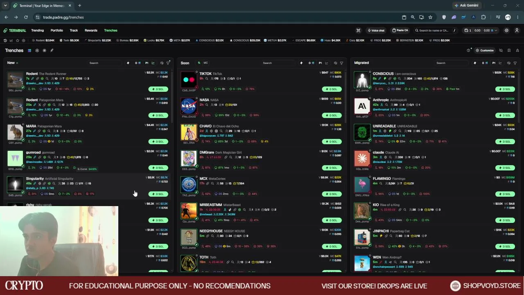
Task: Expand the wallet balance dropdown
Action: [481, 30]
